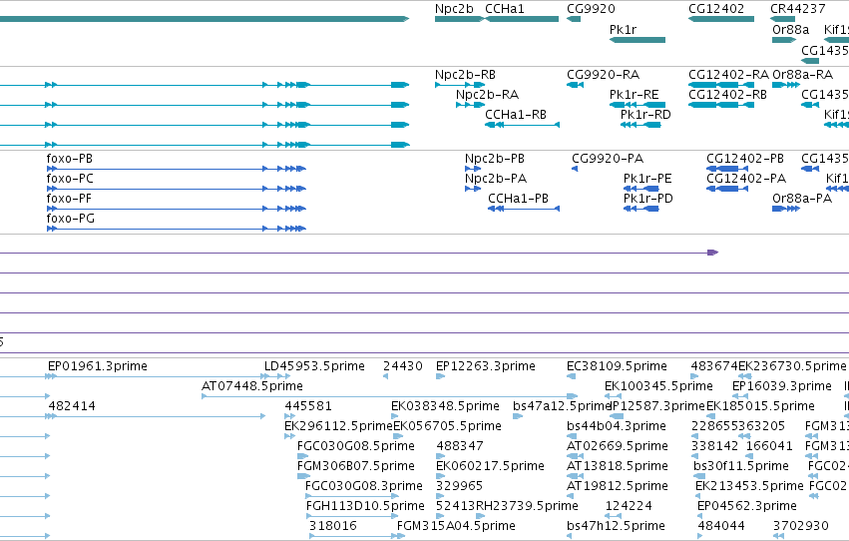Click CDS label Npc2b-PB
The image size is (849, 541).
495,159
